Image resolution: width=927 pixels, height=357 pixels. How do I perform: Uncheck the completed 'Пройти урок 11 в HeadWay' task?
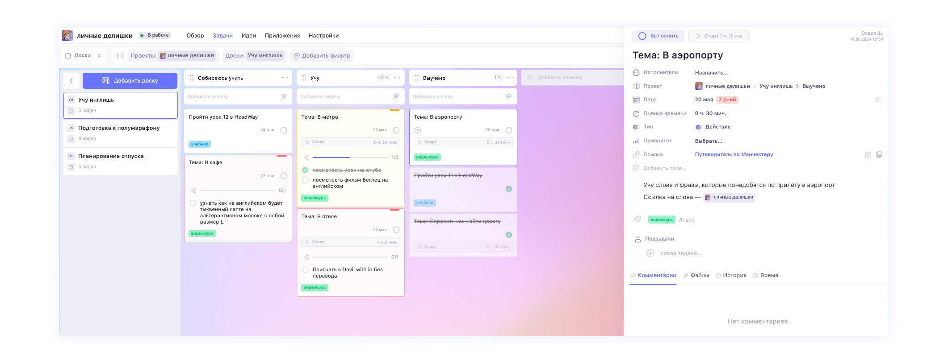click(508, 189)
